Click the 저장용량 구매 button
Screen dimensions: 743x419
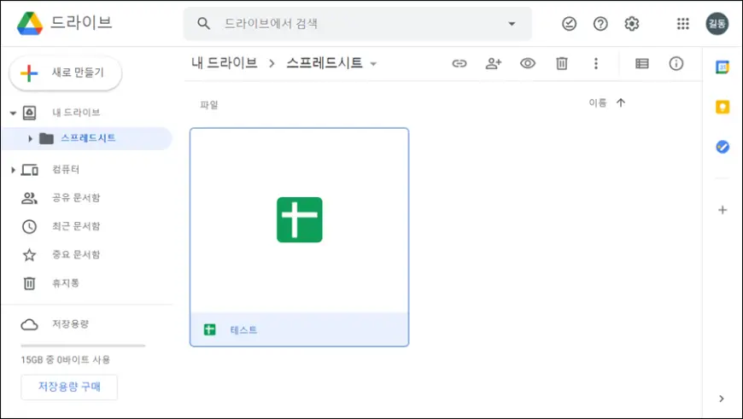[69, 387]
